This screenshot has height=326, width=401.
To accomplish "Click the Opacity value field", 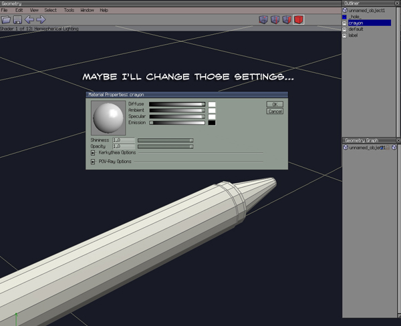I will (x=124, y=146).
